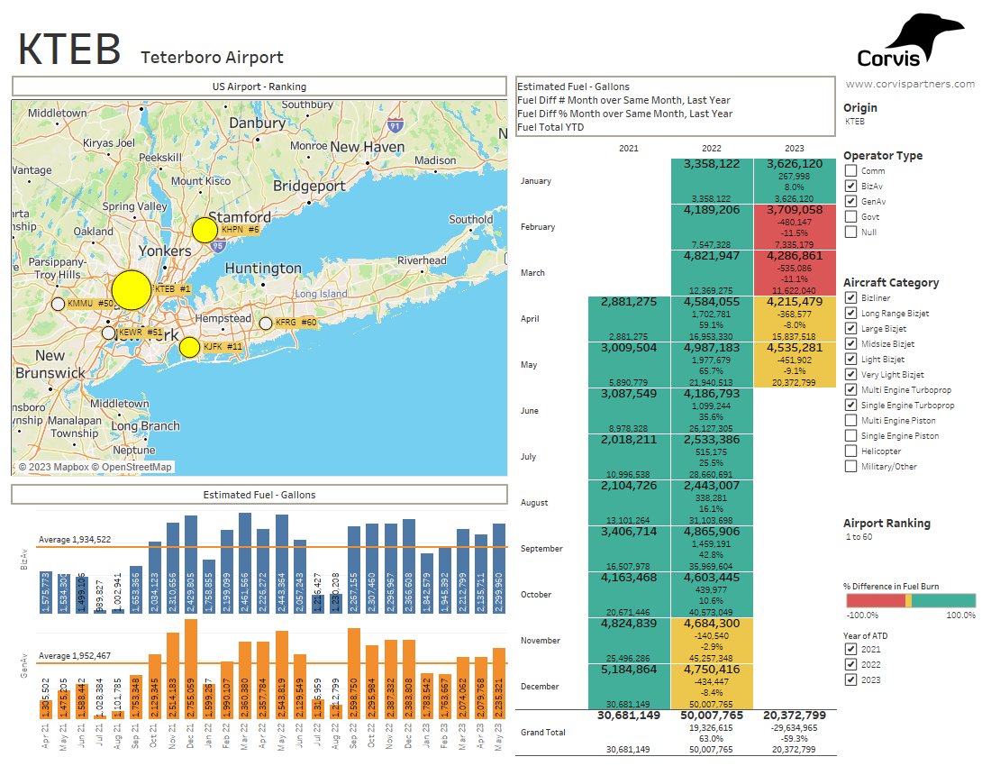This screenshot has height=766, width=991.
Task: Click the KMMU #50 airport marker
Action: pos(58,305)
